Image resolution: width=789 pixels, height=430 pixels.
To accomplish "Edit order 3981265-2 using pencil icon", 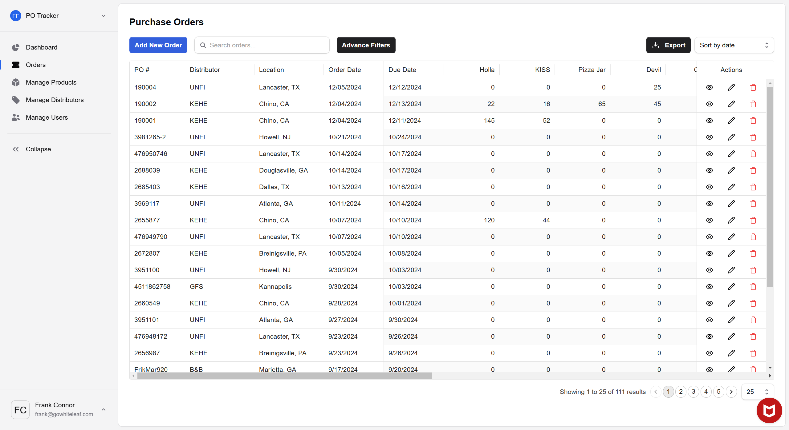I will [731, 137].
